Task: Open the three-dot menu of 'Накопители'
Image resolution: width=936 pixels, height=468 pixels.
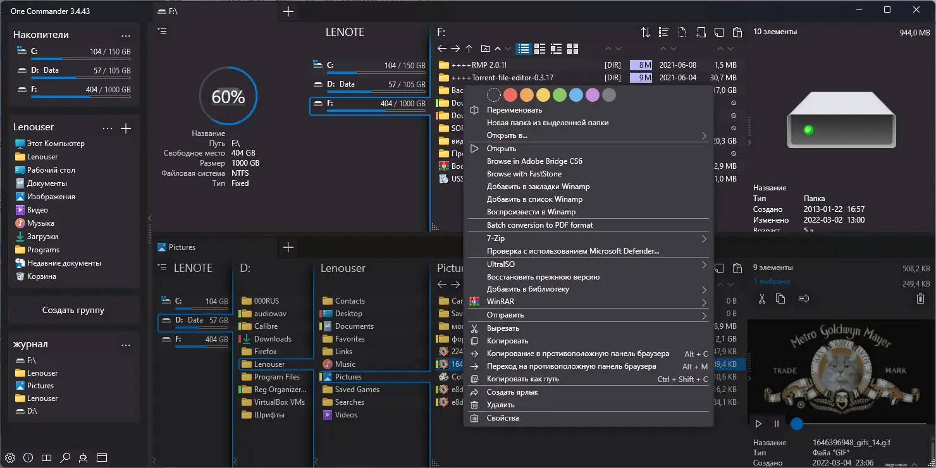Action: (126, 36)
